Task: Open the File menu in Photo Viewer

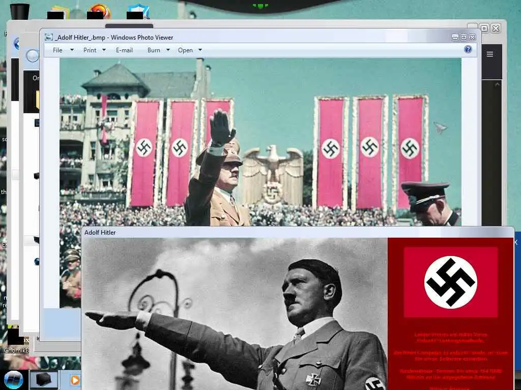Action: point(57,50)
